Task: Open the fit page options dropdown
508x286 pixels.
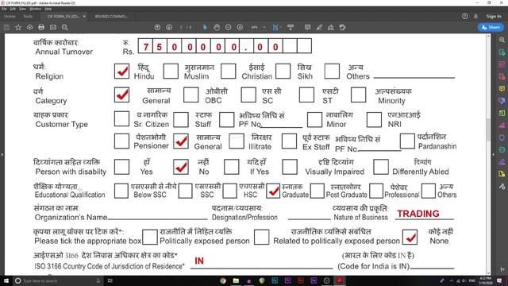Action: [x=280, y=28]
